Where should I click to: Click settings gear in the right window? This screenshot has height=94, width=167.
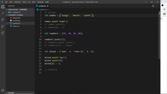pyautogui.click(x=164, y=14)
